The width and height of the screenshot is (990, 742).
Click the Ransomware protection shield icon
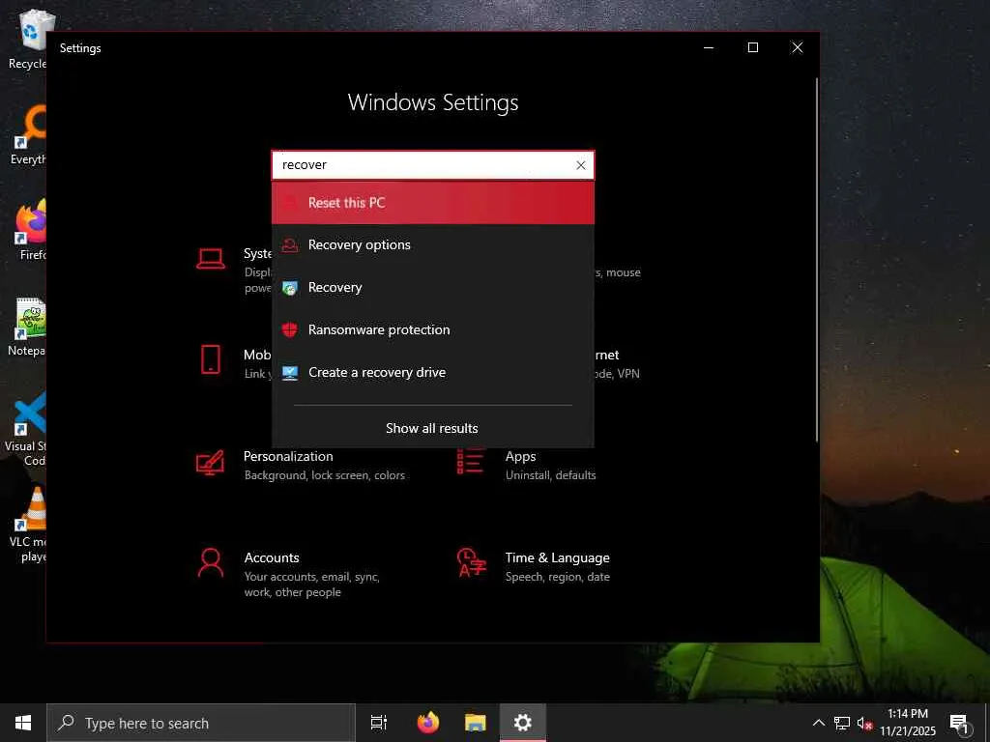click(x=290, y=330)
